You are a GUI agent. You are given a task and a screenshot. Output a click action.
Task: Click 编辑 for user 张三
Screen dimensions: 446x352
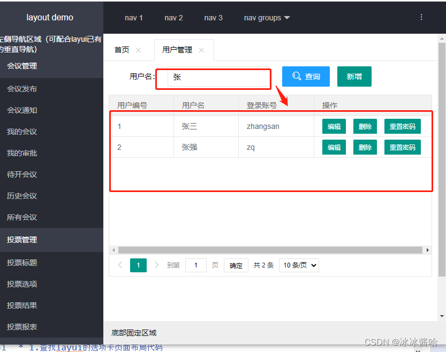tap(334, 126)
